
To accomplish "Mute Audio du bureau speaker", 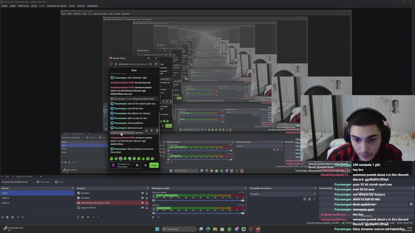I will 154,200.
